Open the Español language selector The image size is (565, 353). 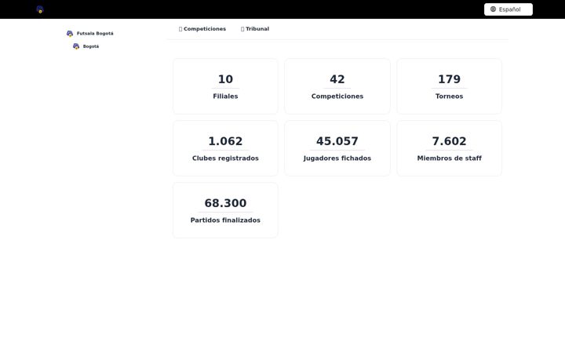508,9
